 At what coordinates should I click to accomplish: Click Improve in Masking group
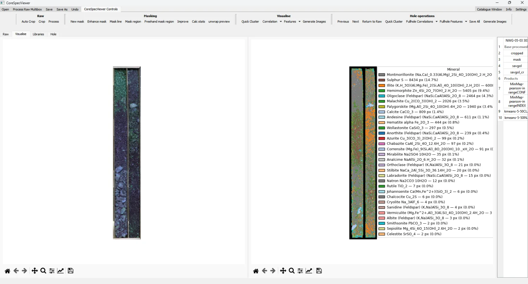(183, 22)
